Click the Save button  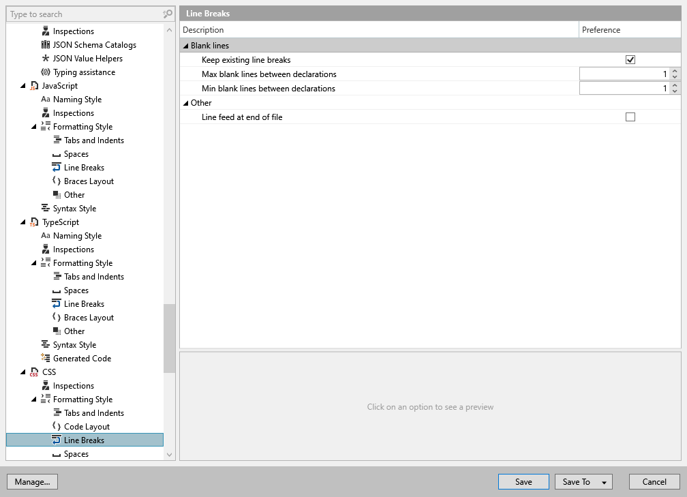[x=523, y=481]
